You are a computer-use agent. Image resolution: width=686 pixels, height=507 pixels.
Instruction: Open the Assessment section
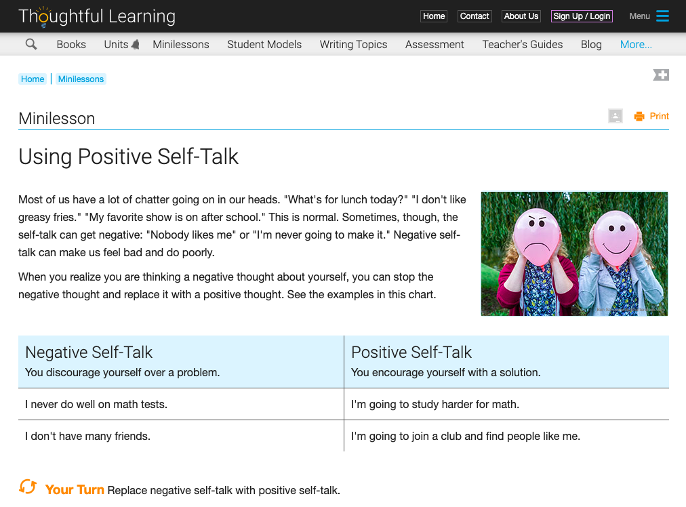(x=434, y=44)
